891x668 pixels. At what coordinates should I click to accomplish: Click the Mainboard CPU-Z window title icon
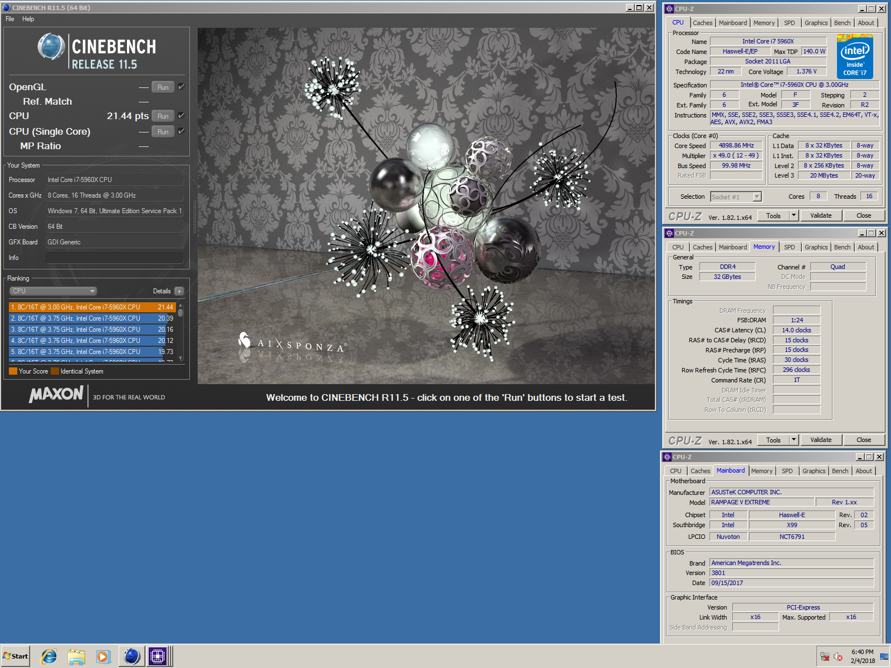tap(667, 457)
